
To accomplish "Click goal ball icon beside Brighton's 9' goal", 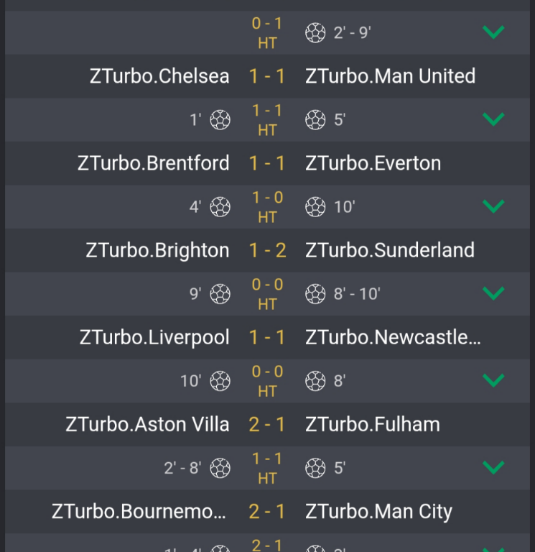I will click(x=220, y=294).
